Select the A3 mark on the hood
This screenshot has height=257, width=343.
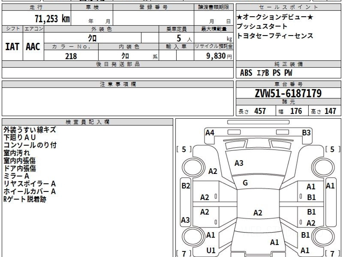coord(239,163)
